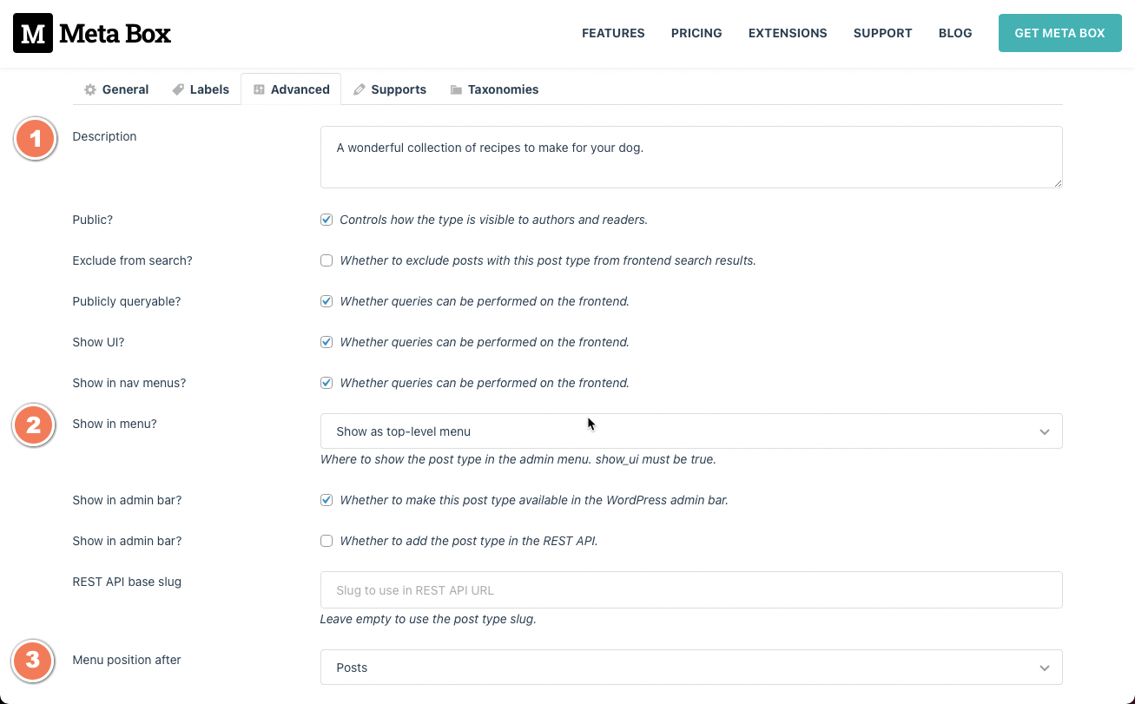The height and width of the screenshot is (704, 1135).
Task: Open the Extensions link
Action: (788, 33)
